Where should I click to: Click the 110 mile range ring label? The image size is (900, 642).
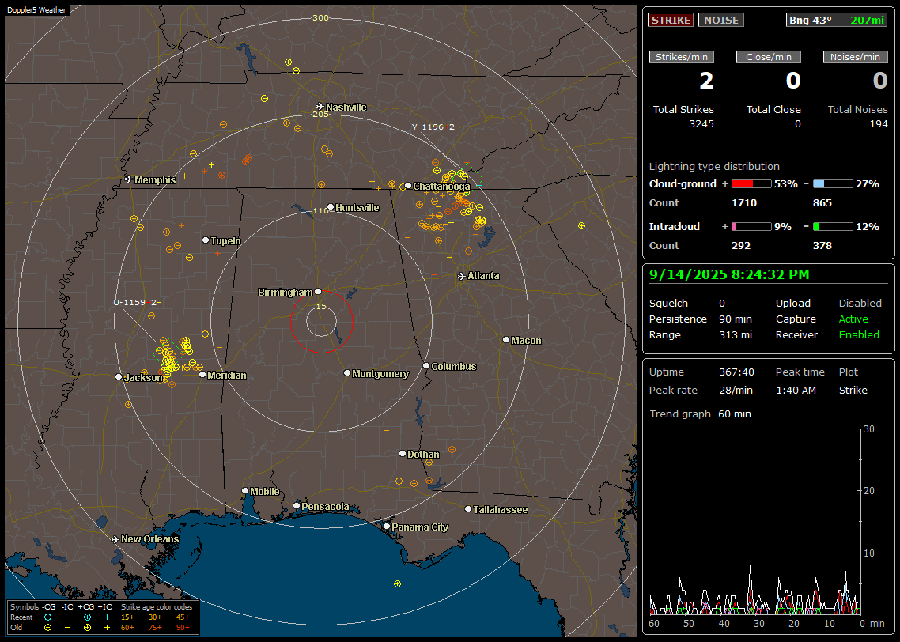[x=320, y=211]
